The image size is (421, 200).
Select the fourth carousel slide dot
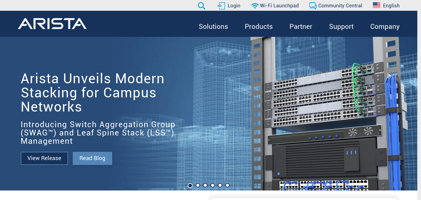(x=213, y=185)
